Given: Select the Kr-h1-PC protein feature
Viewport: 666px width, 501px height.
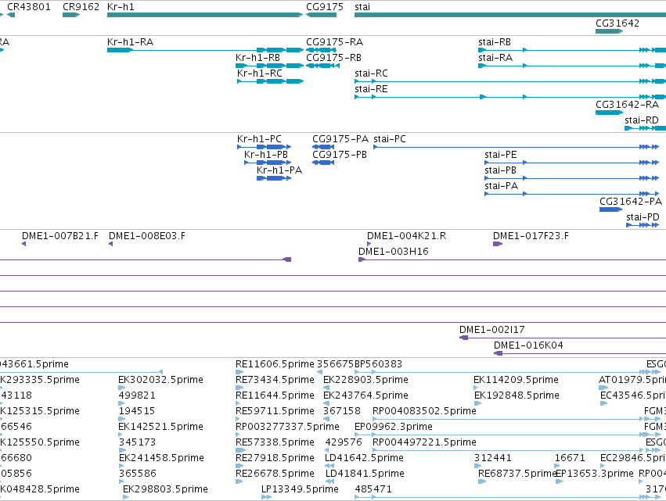Looking at the screenshot, I should coord(265,147).
